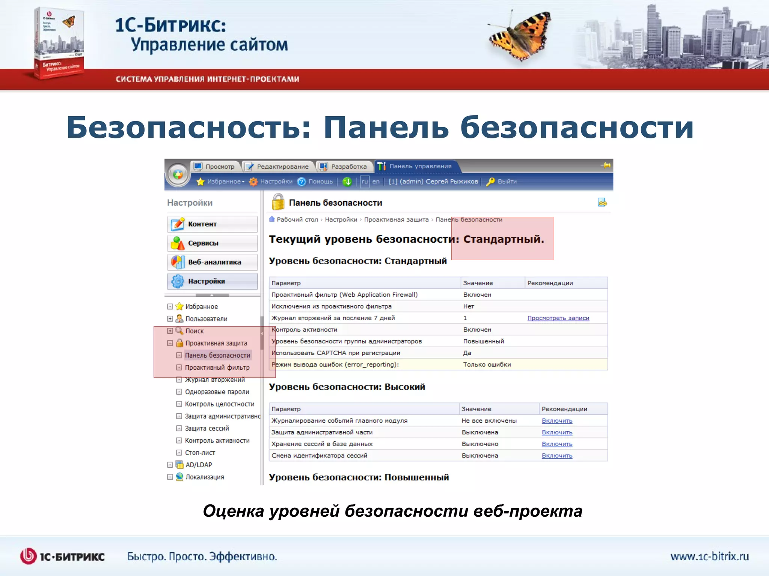Click Включить for Защита административной части
The width and height of the screenshot is (769, 576).
(557, 432)
